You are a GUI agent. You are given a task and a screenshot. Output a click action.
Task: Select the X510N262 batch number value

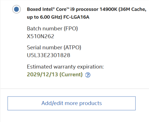pyautogui.click(x=41, y=36)
